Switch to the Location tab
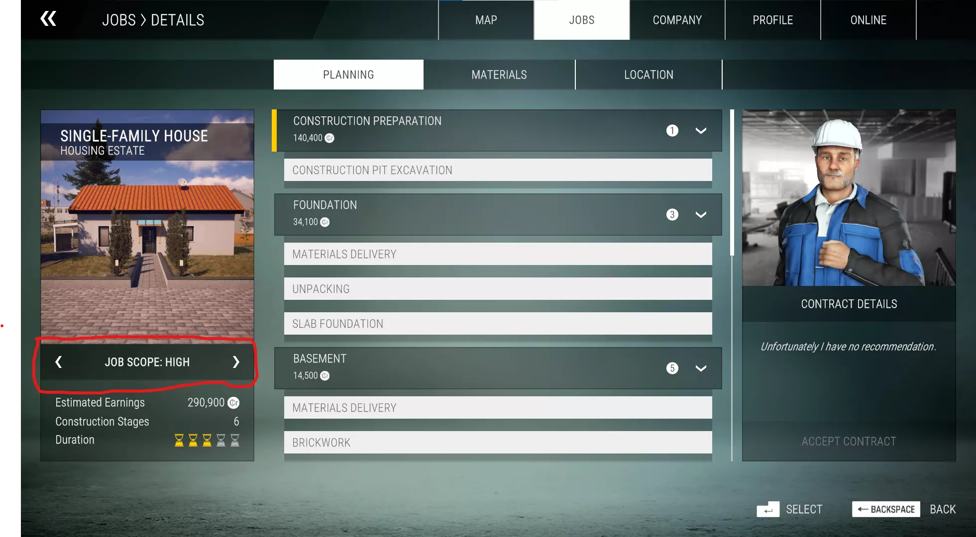This screenshot has height=537, width=976. (648, 75)
